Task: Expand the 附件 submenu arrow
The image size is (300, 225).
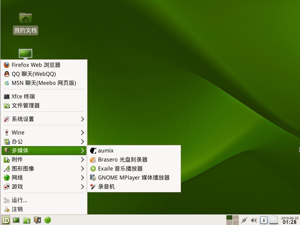Action: pos(83,159)
